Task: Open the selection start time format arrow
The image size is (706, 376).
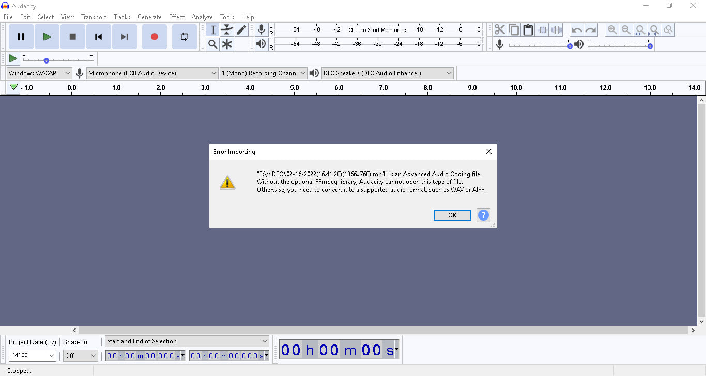Action: tap(182, 355)
